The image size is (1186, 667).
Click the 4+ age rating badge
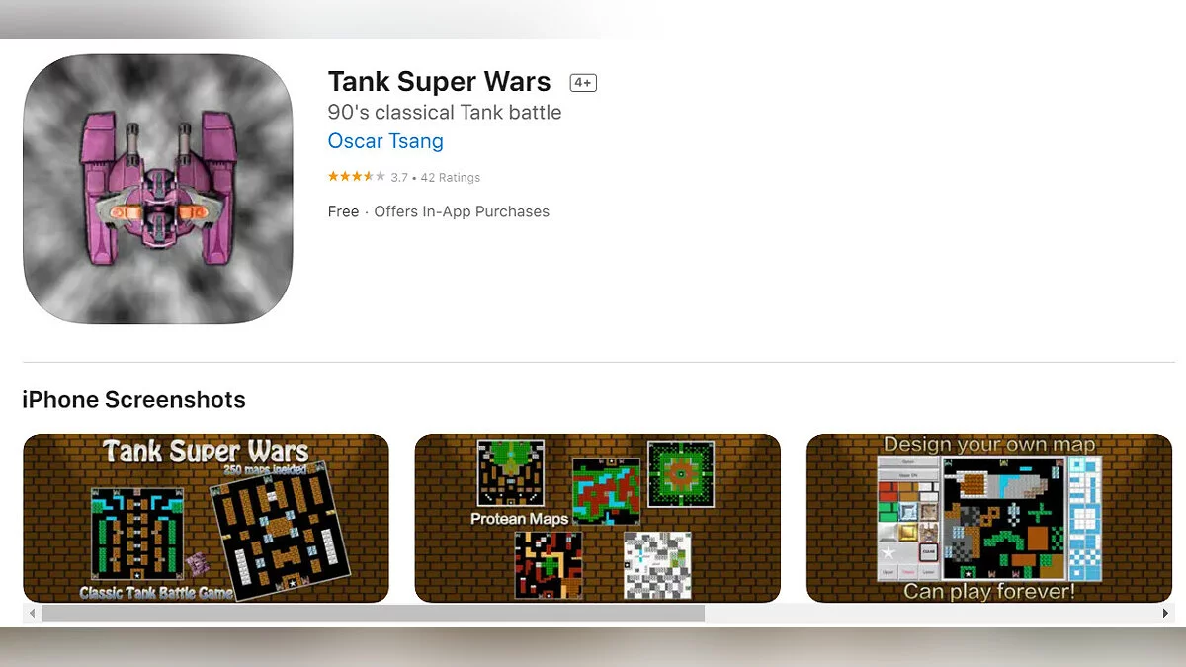583,83
